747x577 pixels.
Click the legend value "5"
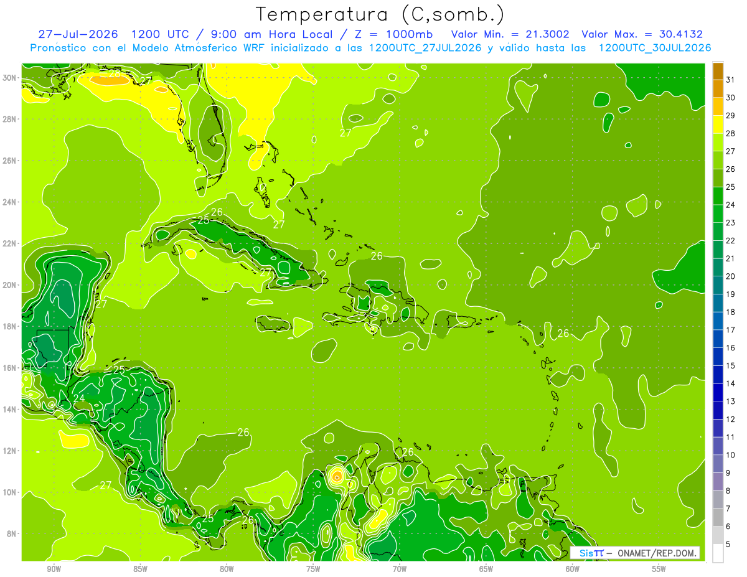[x=728, y=545]
